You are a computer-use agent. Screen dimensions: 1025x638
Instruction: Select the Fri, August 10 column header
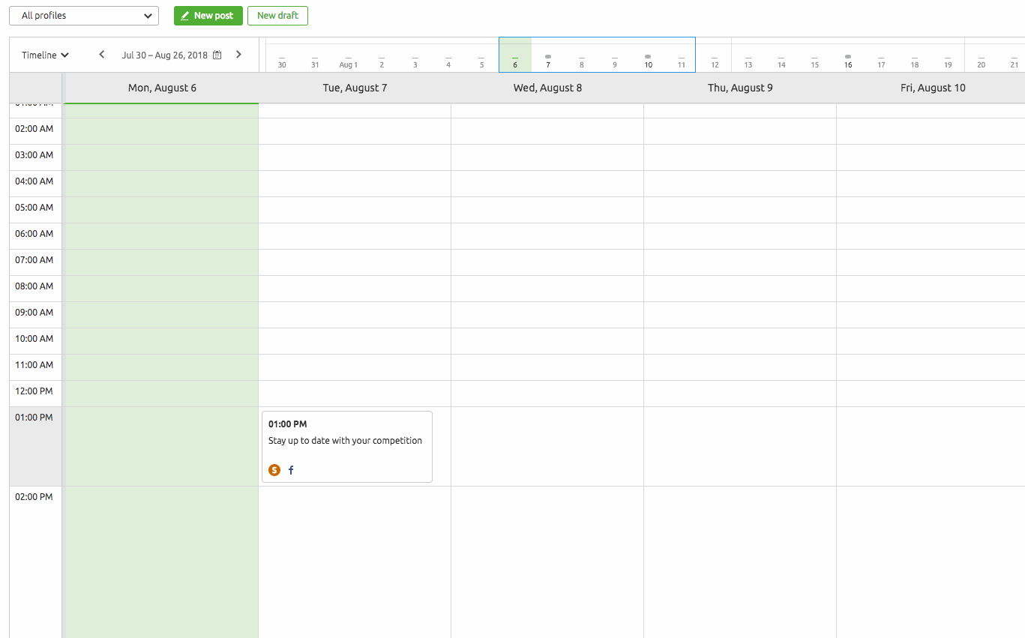tap(933, 88)
